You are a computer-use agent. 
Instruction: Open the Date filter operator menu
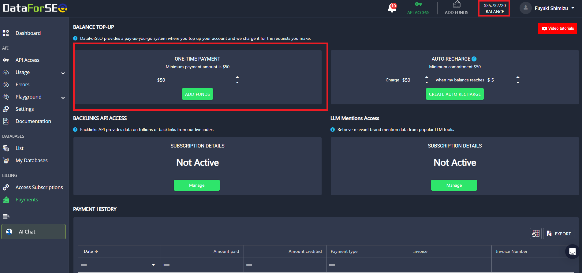(84, 265)
